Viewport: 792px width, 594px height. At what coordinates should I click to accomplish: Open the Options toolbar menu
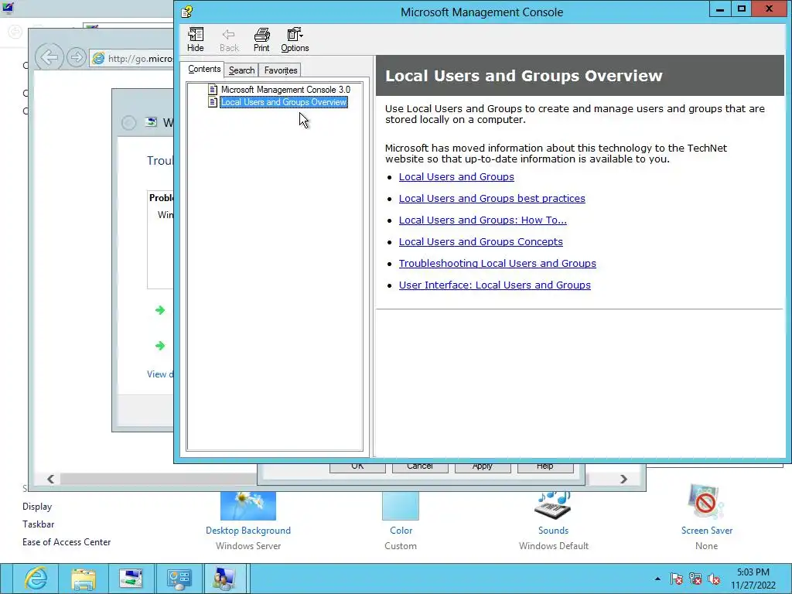pos(295,40)
